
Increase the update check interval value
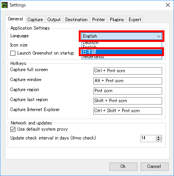tap(159, 137)
